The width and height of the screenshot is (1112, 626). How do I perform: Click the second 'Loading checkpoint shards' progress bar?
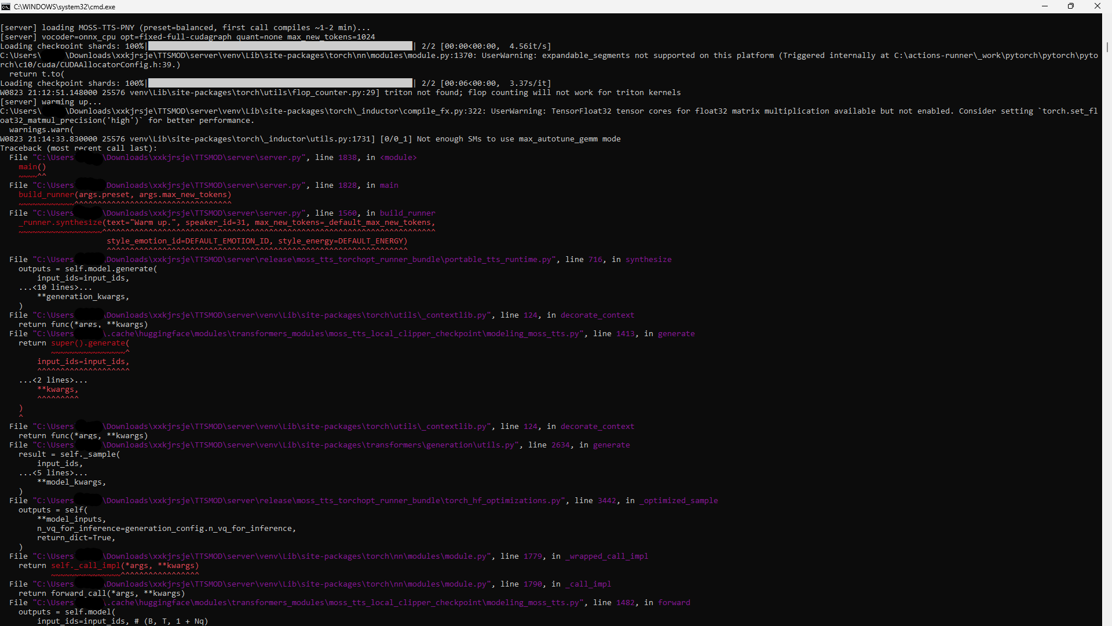(x=280, y=83)
